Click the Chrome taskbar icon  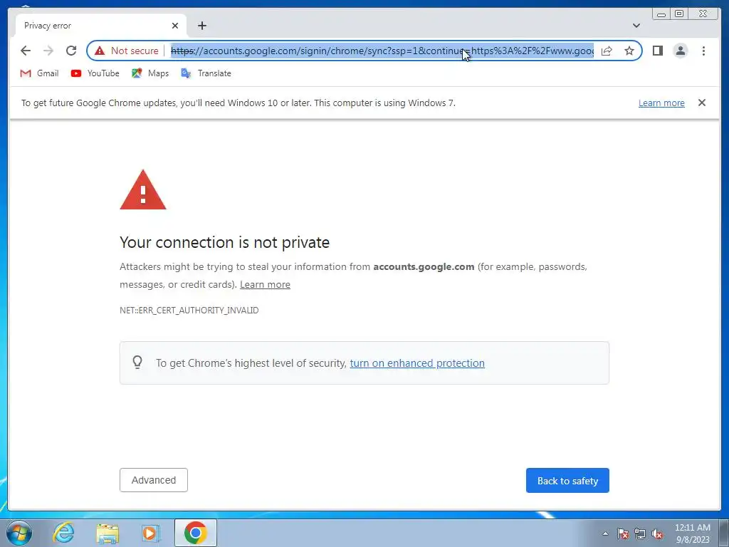coord(196,533)
